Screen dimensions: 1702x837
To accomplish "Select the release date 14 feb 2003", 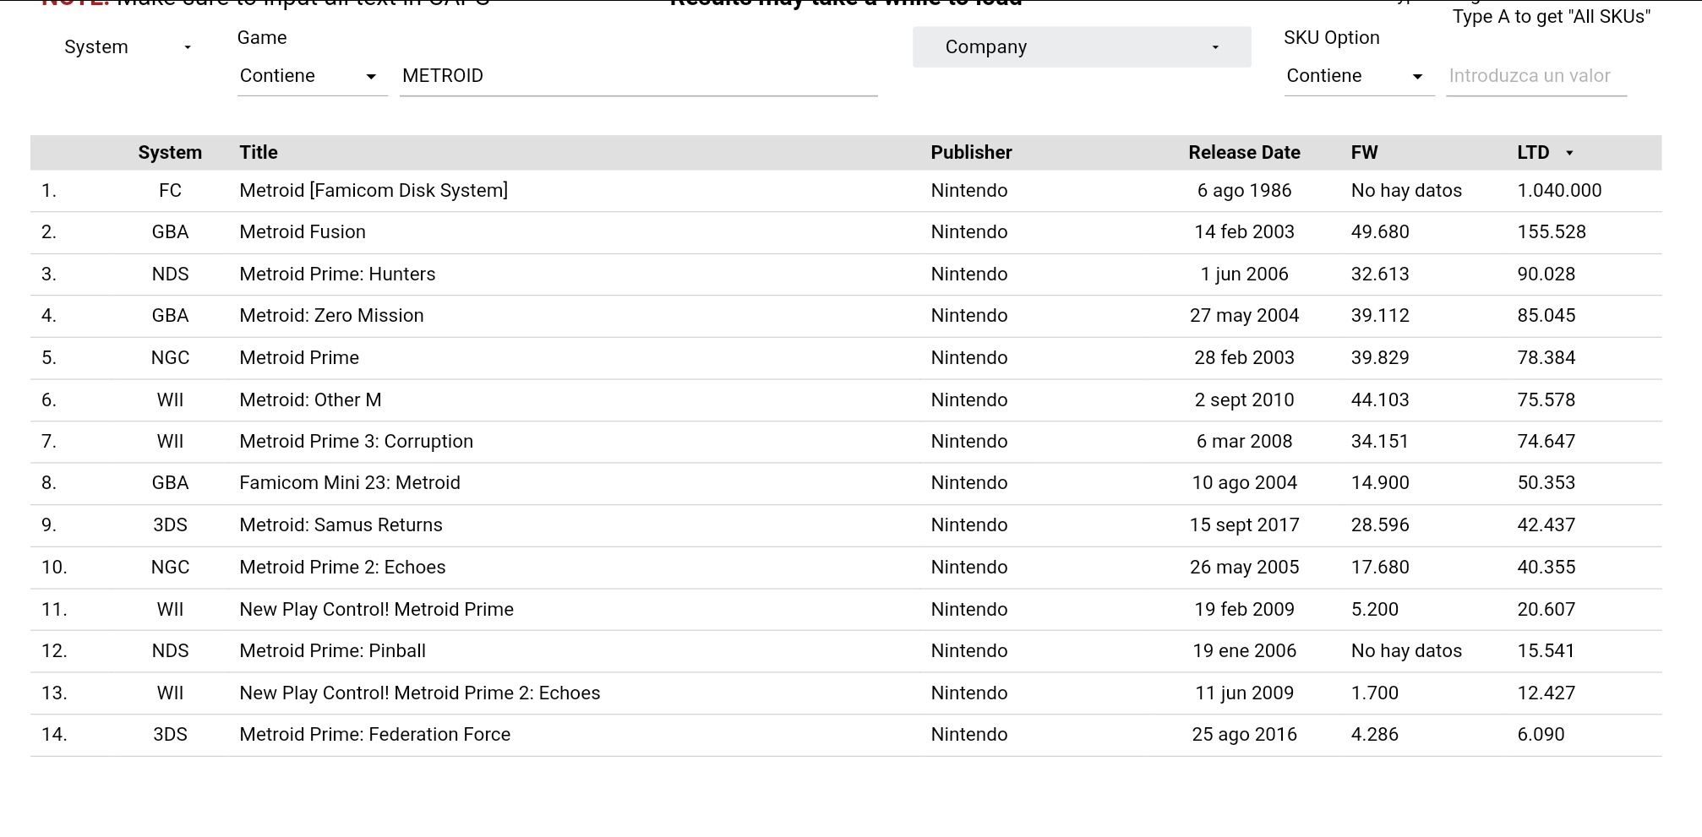I will [1244, 232].
